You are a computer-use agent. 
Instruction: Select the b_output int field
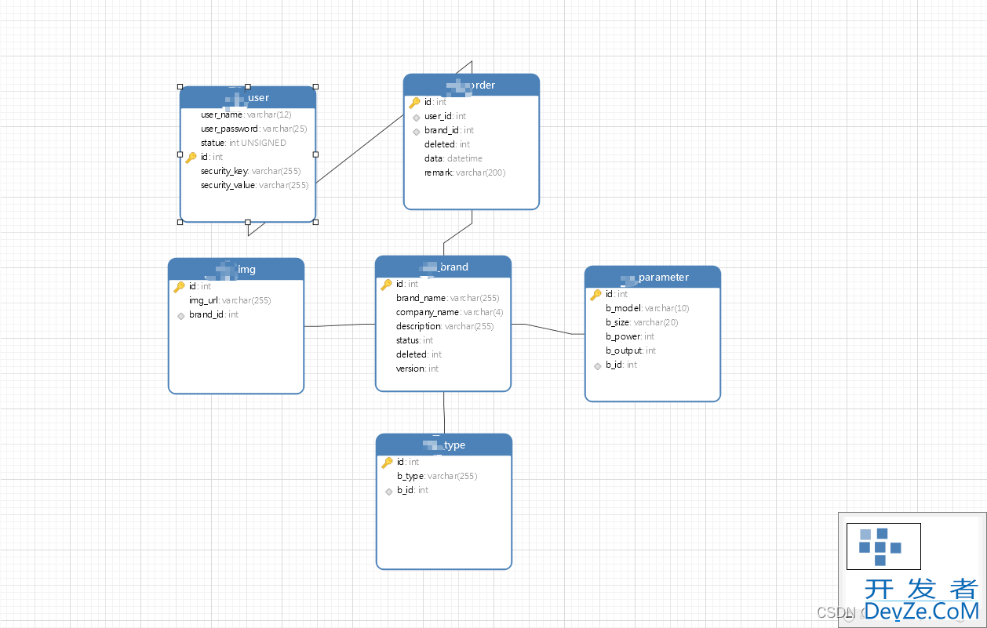tap(631, 350)
